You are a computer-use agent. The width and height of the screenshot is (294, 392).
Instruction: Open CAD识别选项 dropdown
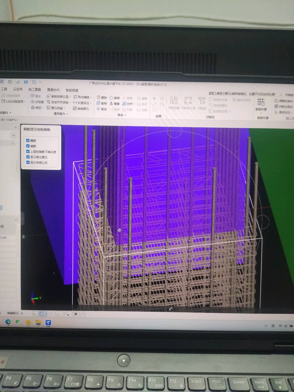(x=14, y=101)
